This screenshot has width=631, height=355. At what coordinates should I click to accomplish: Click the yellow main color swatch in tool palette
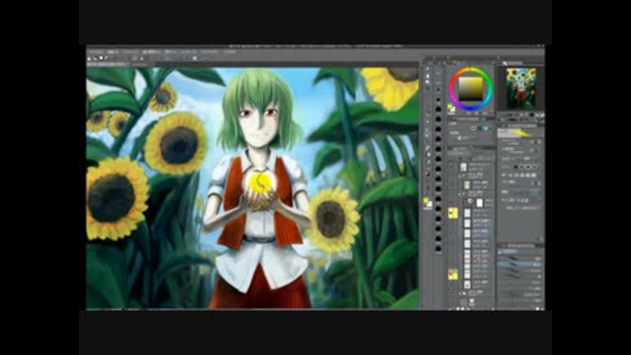click(427, 202)
